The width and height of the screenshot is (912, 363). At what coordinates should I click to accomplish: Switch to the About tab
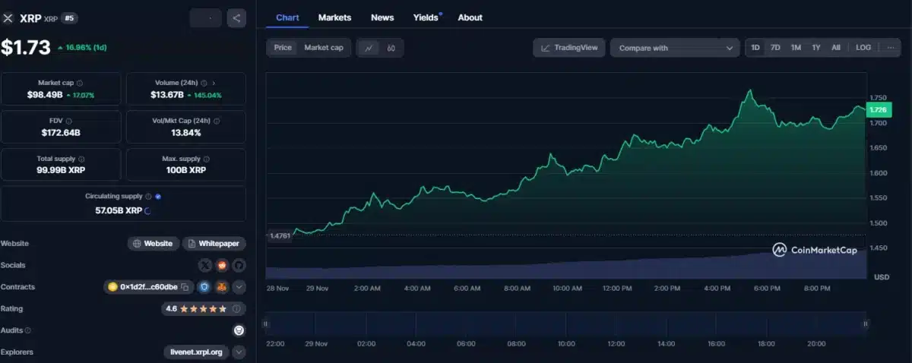point(470,17)
